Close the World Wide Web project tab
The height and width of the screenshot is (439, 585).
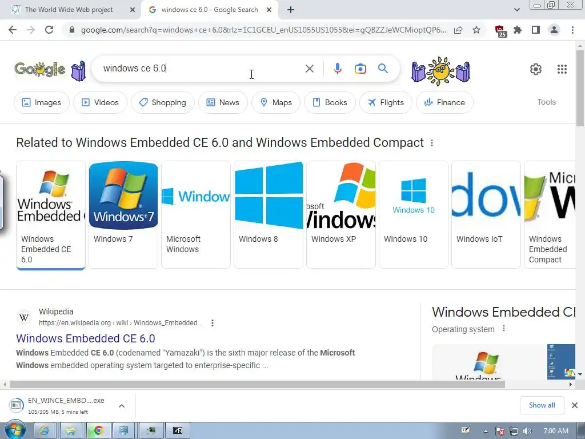tap(133, 10)
